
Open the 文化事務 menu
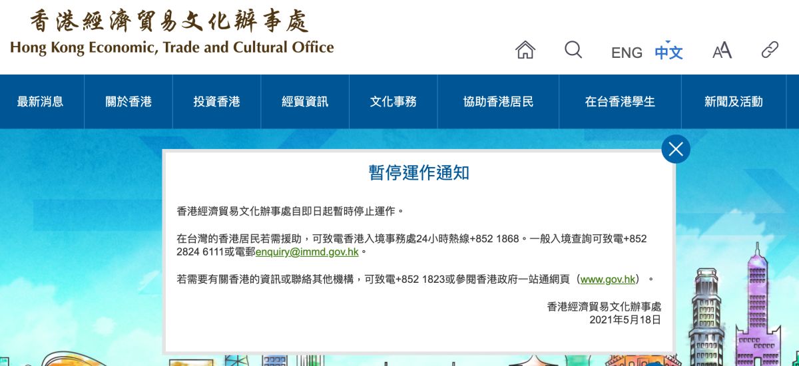click(x=393, y=102)
